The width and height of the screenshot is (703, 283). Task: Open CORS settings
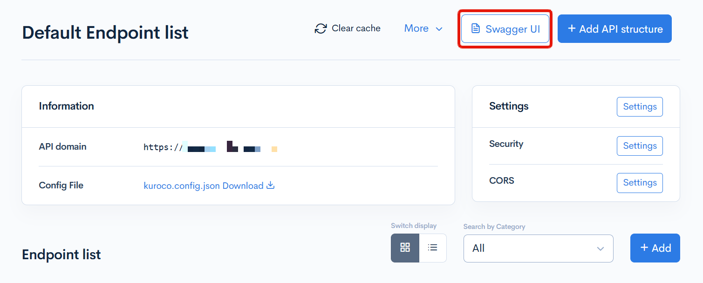coord(639,183)
